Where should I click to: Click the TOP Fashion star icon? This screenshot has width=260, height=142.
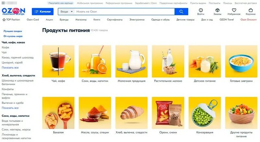coord(4,20)
